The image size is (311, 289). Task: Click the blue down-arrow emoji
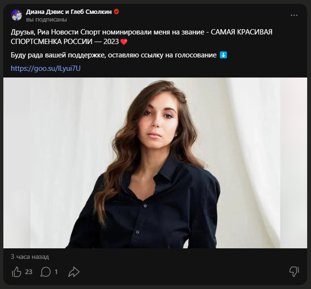[223, 55]
